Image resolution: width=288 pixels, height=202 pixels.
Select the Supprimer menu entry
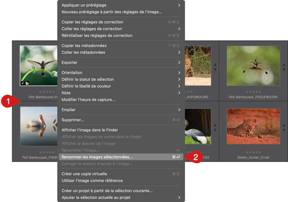pyautogui.click(x=121, y=120)
